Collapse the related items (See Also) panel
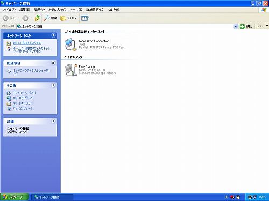The image size is (269, 201). click(x=53, y=63)
